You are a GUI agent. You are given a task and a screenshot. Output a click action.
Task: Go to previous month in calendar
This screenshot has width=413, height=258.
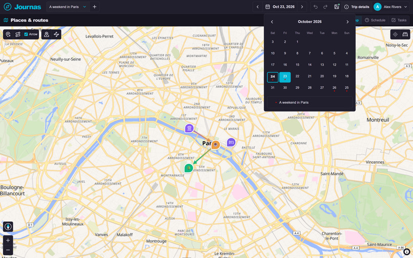point(272,22)
